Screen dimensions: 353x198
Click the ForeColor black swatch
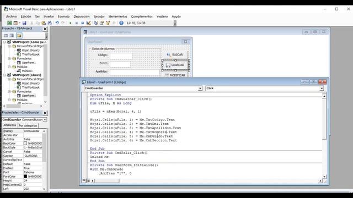tap(25, 177)
